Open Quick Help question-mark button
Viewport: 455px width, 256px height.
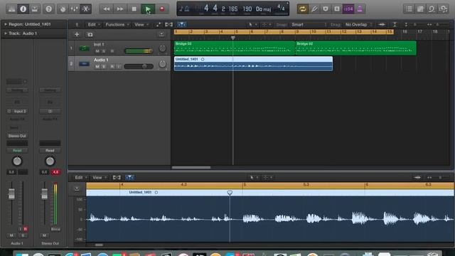[x=49, y=9]
